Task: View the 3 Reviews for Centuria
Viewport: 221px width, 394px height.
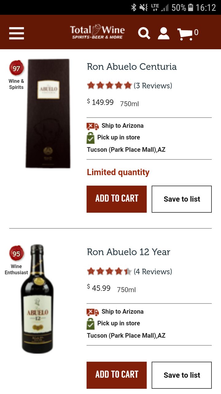Action: (x=153, y=86)
